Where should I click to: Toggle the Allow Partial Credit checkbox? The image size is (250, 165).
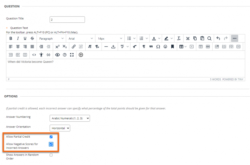coord(51,137)
